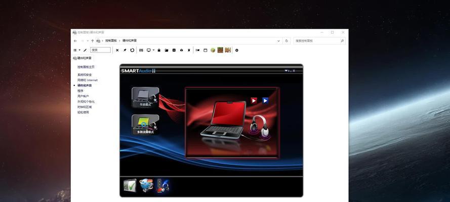450x202 pixels.
Task: Open 用户帐户 in the sidebar
Action: click(x=83, y=96)
